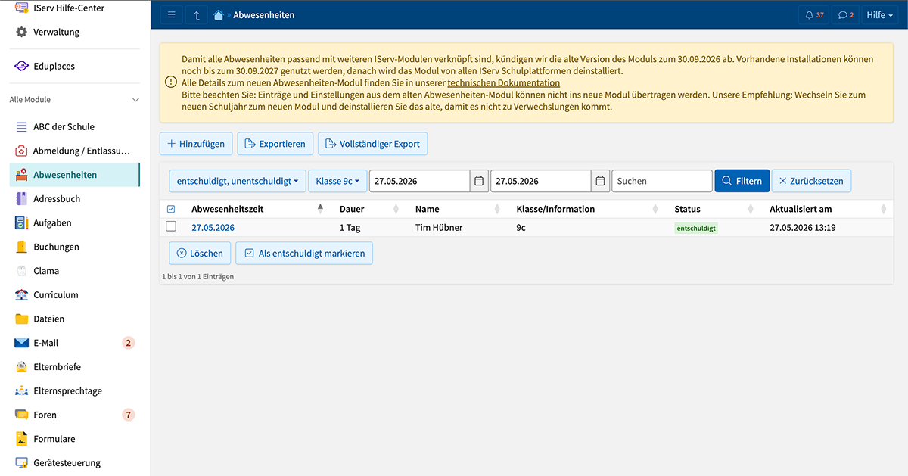Open the 27.05.2026 absence entry link
Screen dimensions: 908x476
(213, 227)
